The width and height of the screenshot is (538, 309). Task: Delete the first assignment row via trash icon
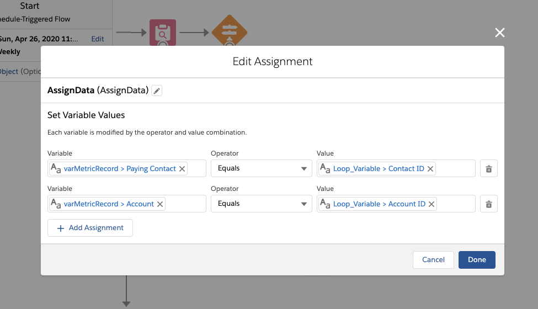488,169
